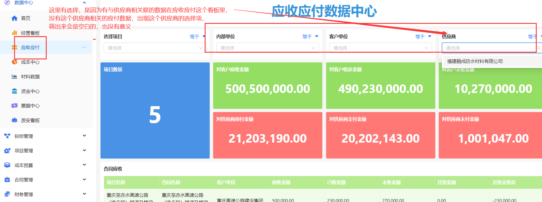
Task: Expand the 投标管理 menu chevron
Action: click(85, 136)
